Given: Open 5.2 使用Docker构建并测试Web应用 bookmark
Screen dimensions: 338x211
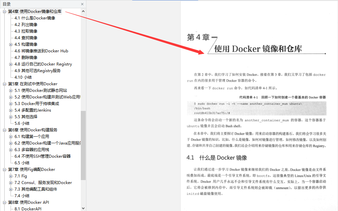Looking at the screenshot, I should point(47,97).
